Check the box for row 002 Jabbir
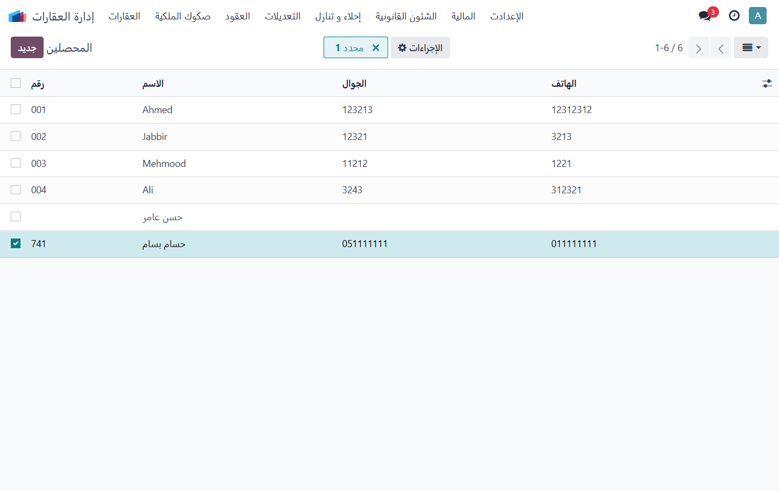This screenshot has height=491, width=779. 16,136
